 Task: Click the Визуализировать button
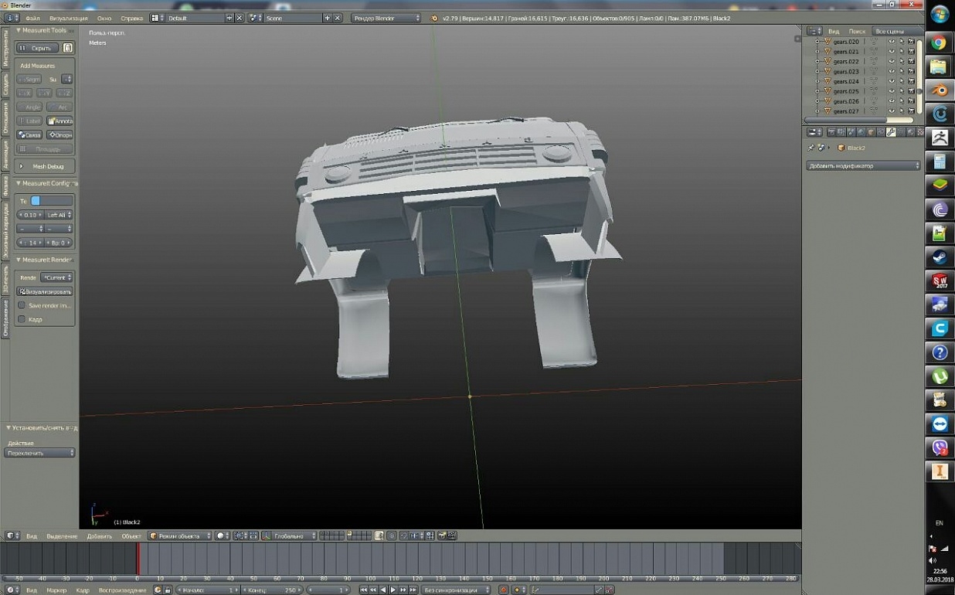[46, 292]
